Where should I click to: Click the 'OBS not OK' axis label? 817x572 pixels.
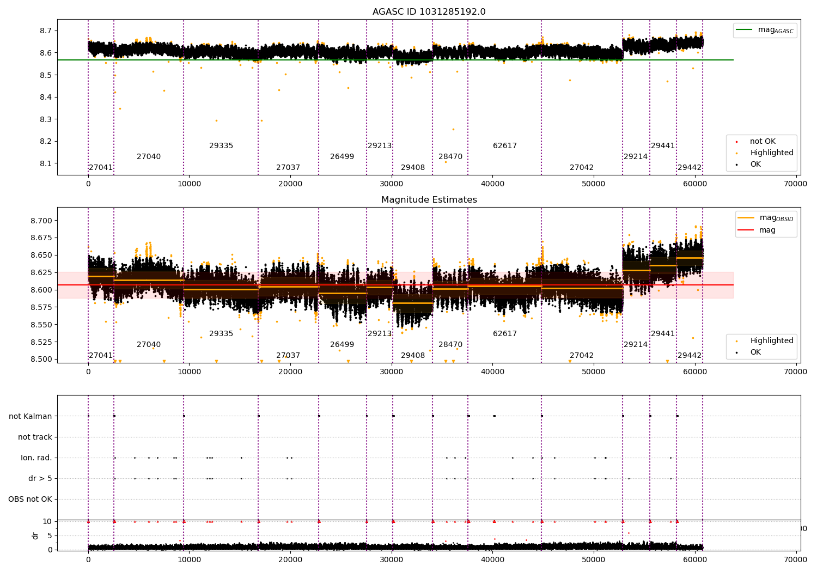30,500
